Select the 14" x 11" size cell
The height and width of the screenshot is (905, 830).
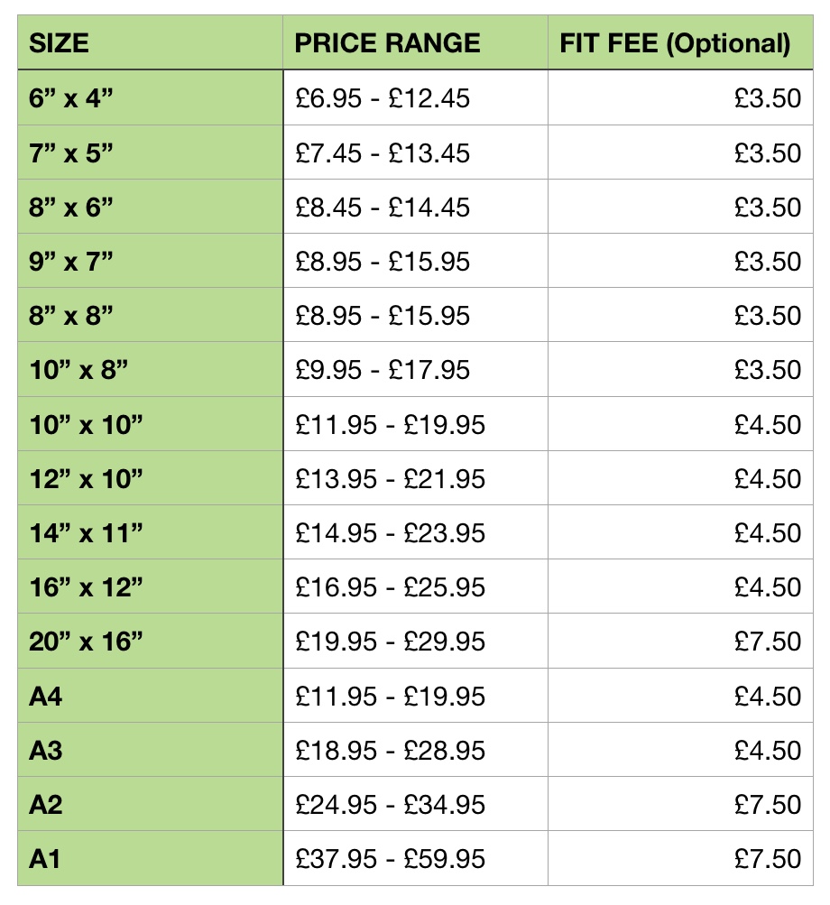[150, 532]
